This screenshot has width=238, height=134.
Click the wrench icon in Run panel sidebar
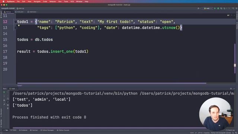4,105
